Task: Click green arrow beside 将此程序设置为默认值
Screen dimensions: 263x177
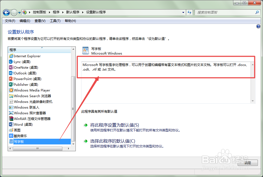Action: coord(86,125)
